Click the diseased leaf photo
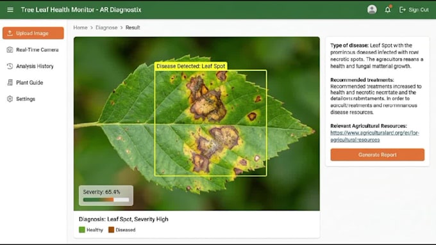The image size is (436, 245). point(197,123)
